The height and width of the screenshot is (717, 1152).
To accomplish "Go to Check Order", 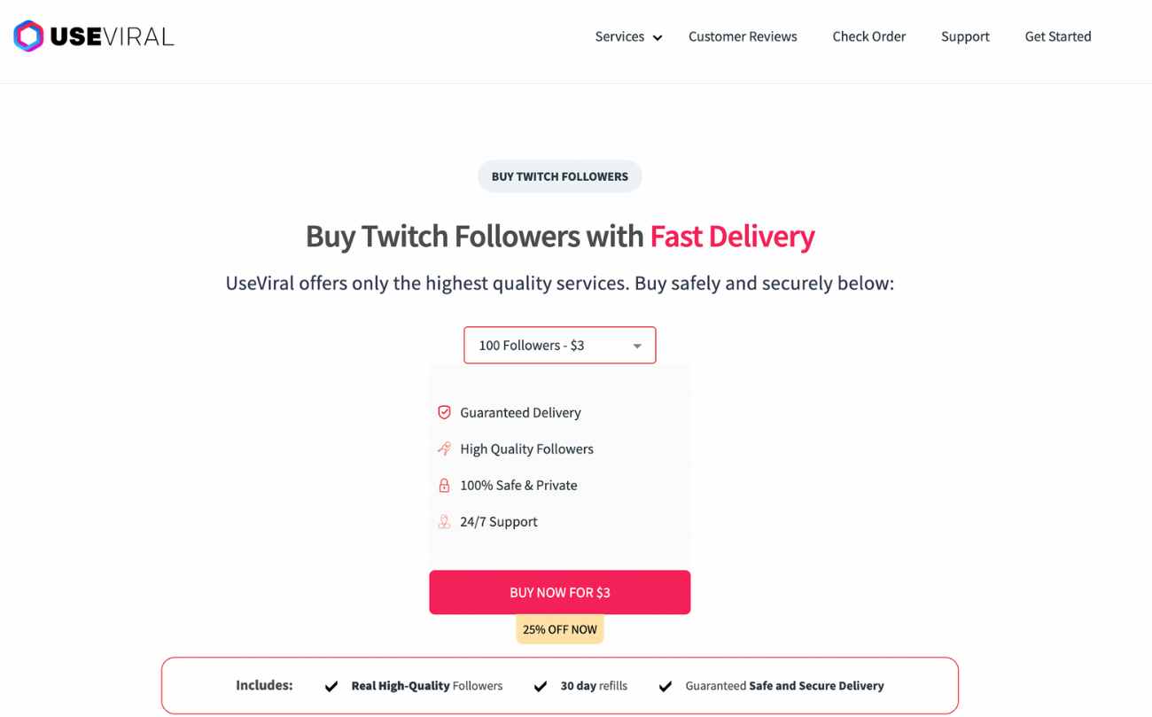I will [x=869, y=36].
